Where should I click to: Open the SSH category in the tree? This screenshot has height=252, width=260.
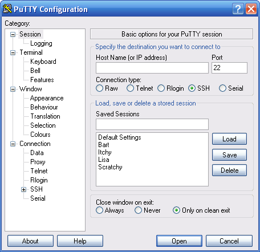[36, 189]
